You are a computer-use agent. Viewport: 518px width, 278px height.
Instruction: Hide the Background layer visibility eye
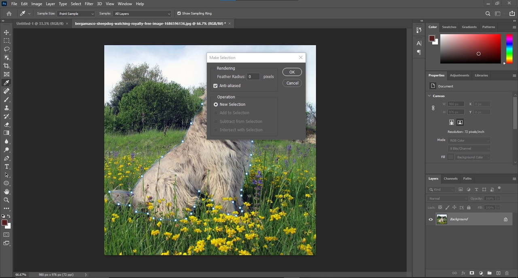(x=431, y=219)
